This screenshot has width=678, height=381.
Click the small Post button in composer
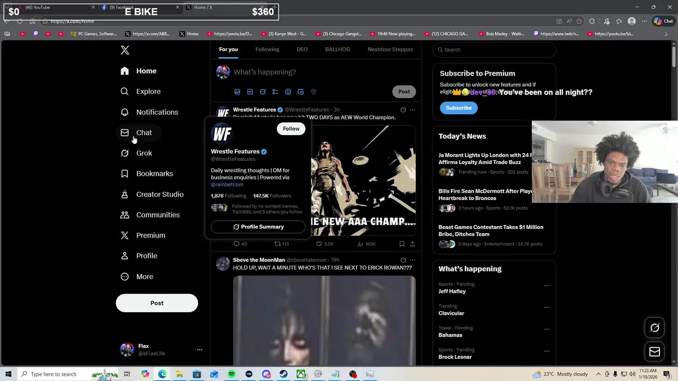404,92
